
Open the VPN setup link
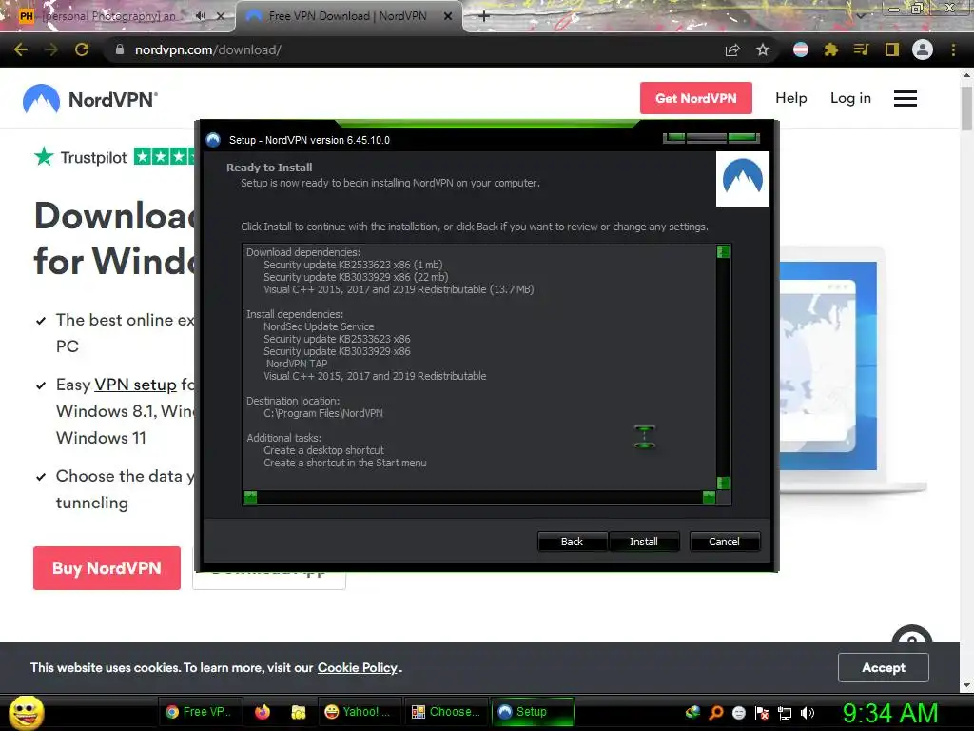tap(135, 385)
